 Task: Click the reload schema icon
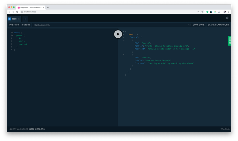(190, 25)
